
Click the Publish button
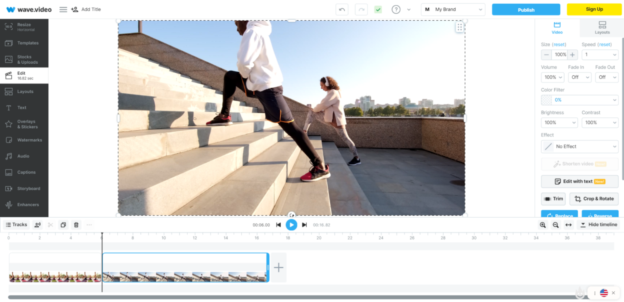[526, 10]
